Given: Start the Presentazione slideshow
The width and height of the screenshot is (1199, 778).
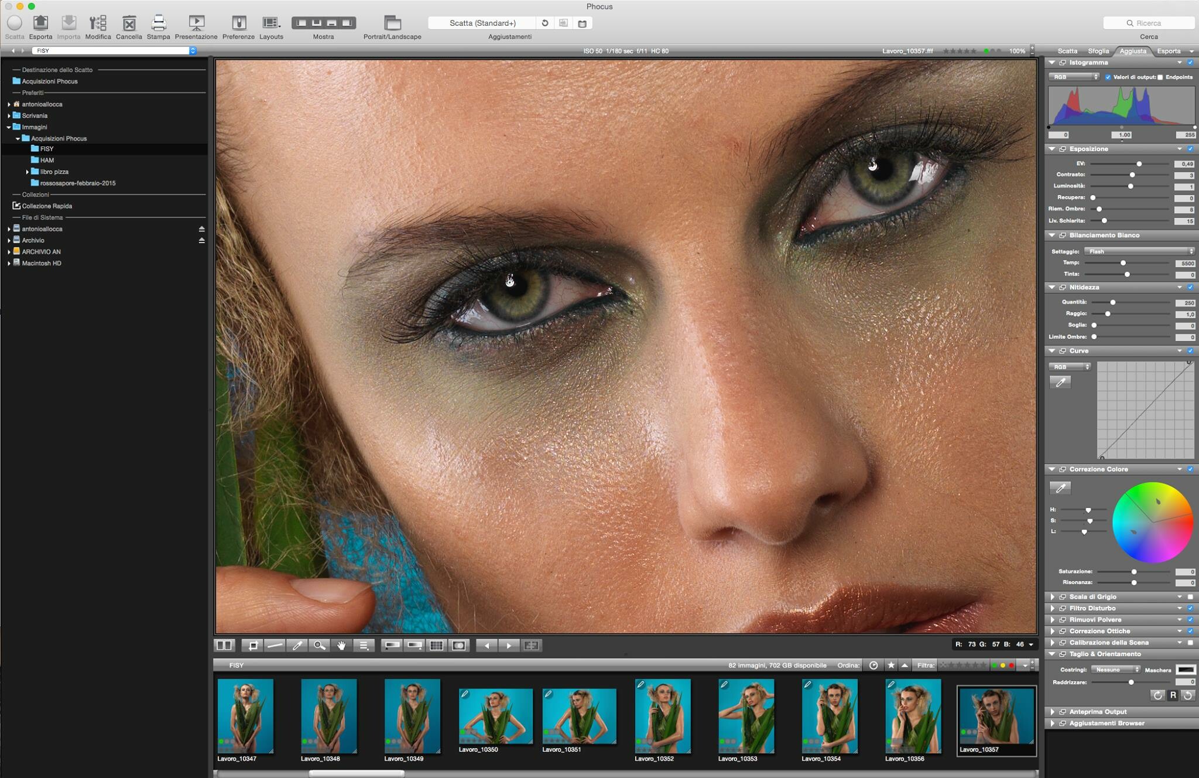Looking at the screenshot, I should 196,23.
